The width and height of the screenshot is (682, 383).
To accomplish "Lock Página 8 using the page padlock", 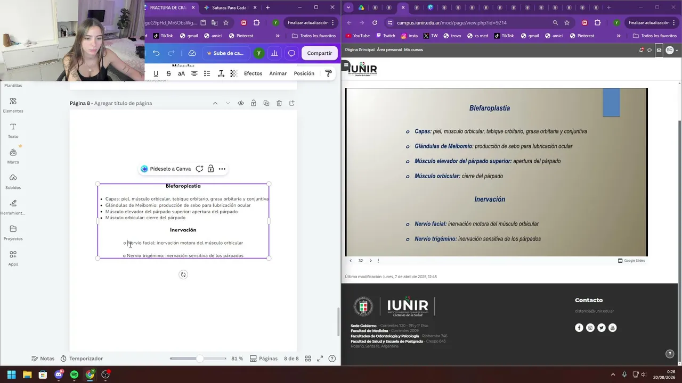I will tap(254, 103).
